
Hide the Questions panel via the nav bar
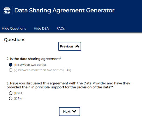[14, 29]
